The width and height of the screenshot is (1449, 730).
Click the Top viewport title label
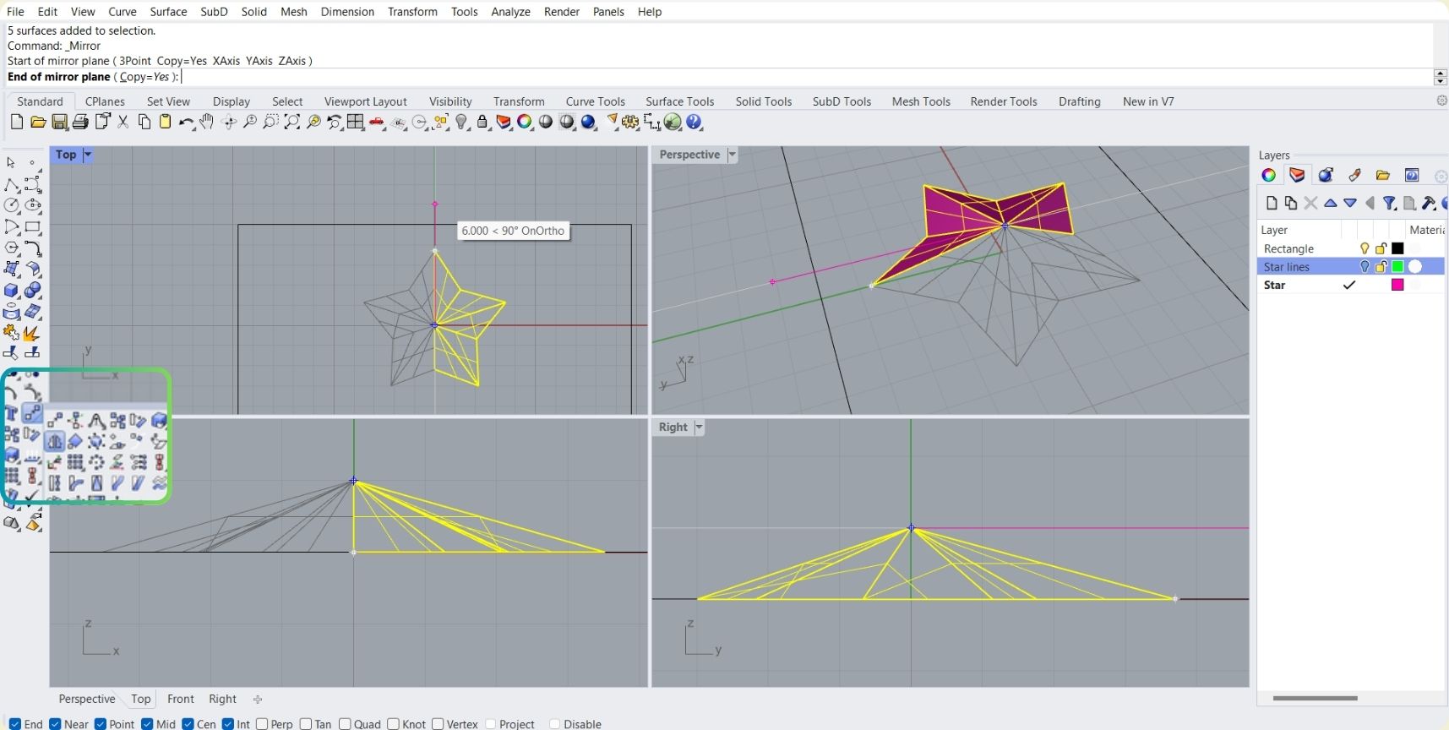click(x=66, y=155)
